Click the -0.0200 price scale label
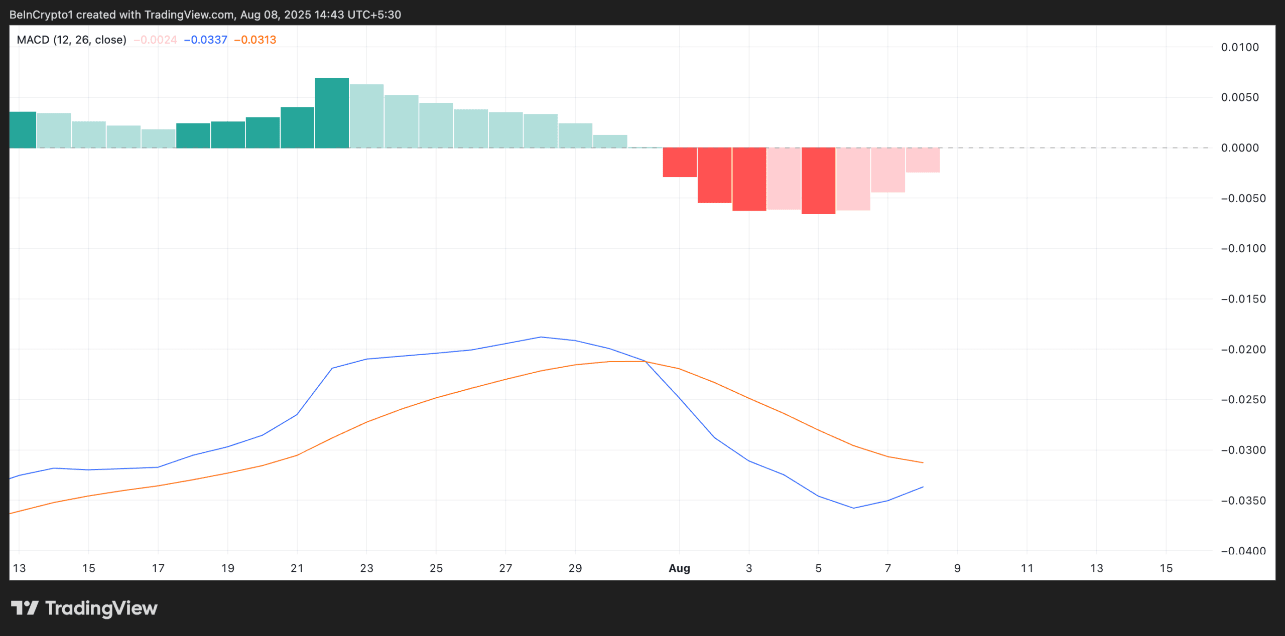 (x=1243, y=350)
